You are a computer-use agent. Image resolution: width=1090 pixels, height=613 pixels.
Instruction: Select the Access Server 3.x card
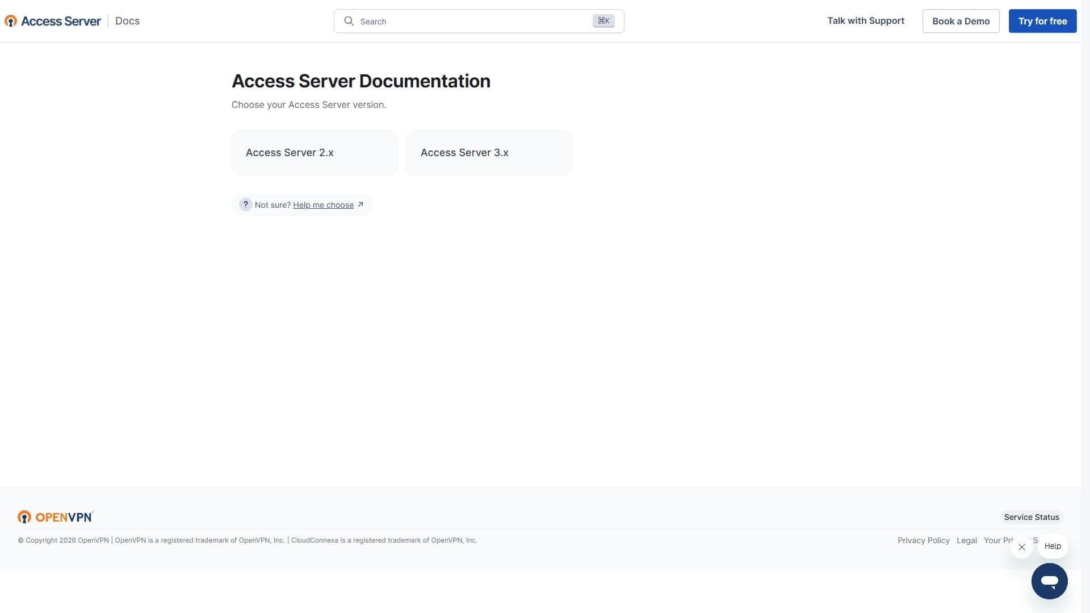[489, 153]
